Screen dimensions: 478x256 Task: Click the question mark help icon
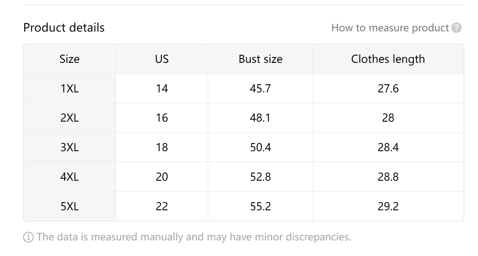click(456, 28)
